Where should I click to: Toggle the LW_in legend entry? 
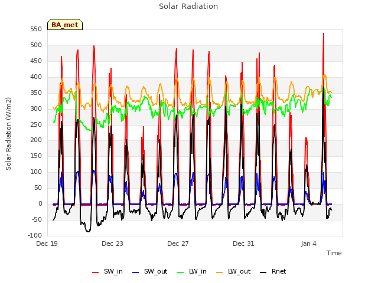tap(192, 271)
